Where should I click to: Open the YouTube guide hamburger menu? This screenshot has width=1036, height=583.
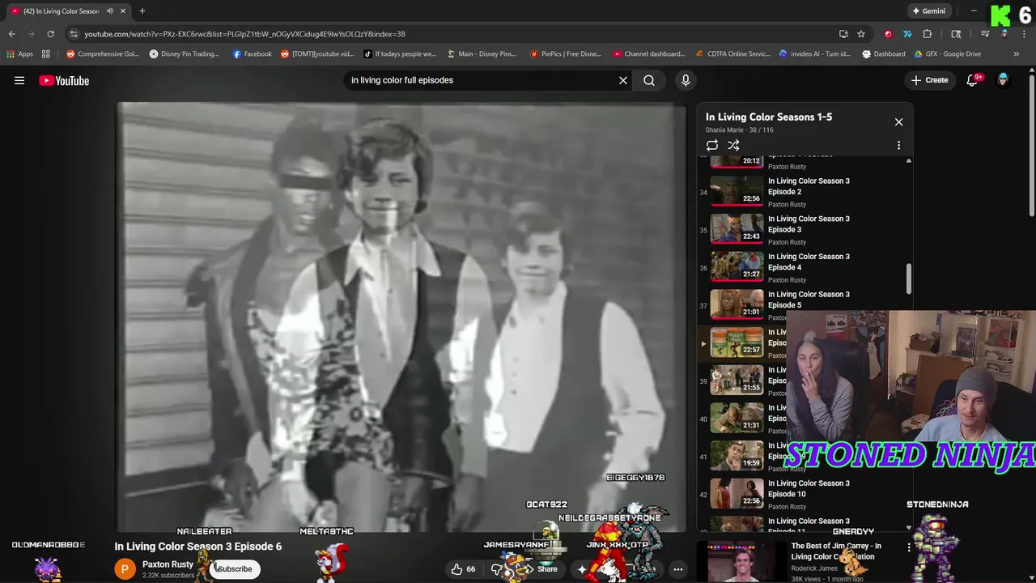tap(19, 80)
